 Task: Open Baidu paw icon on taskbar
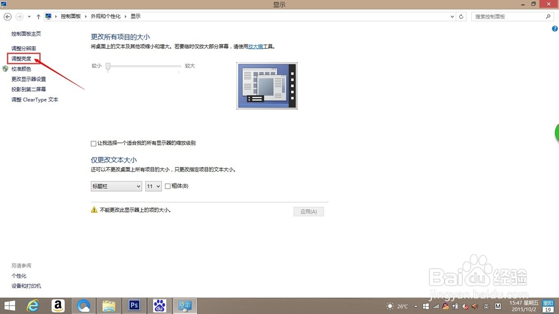pyautogui.click(x=159, y=306)
